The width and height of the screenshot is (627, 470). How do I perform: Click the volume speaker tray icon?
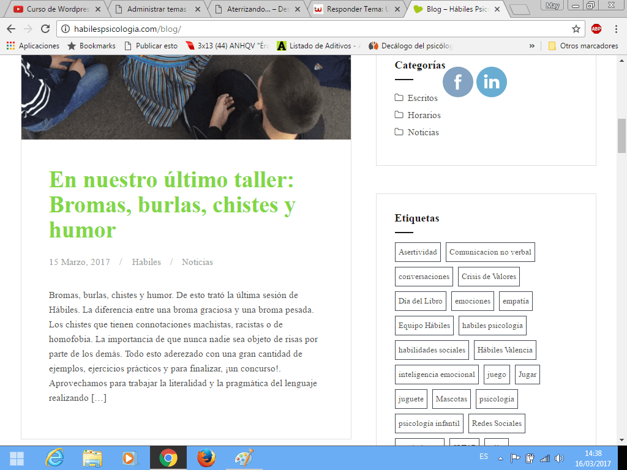pos(560,458)
